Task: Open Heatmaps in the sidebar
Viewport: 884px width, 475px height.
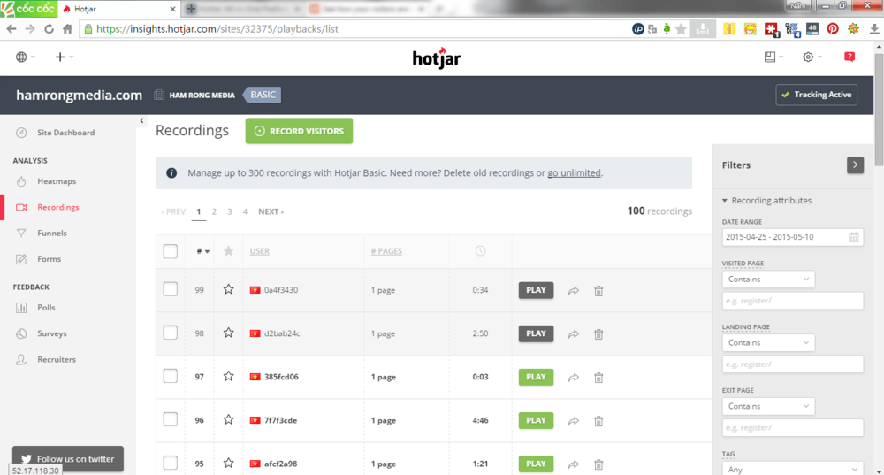Action: point(57,181)
